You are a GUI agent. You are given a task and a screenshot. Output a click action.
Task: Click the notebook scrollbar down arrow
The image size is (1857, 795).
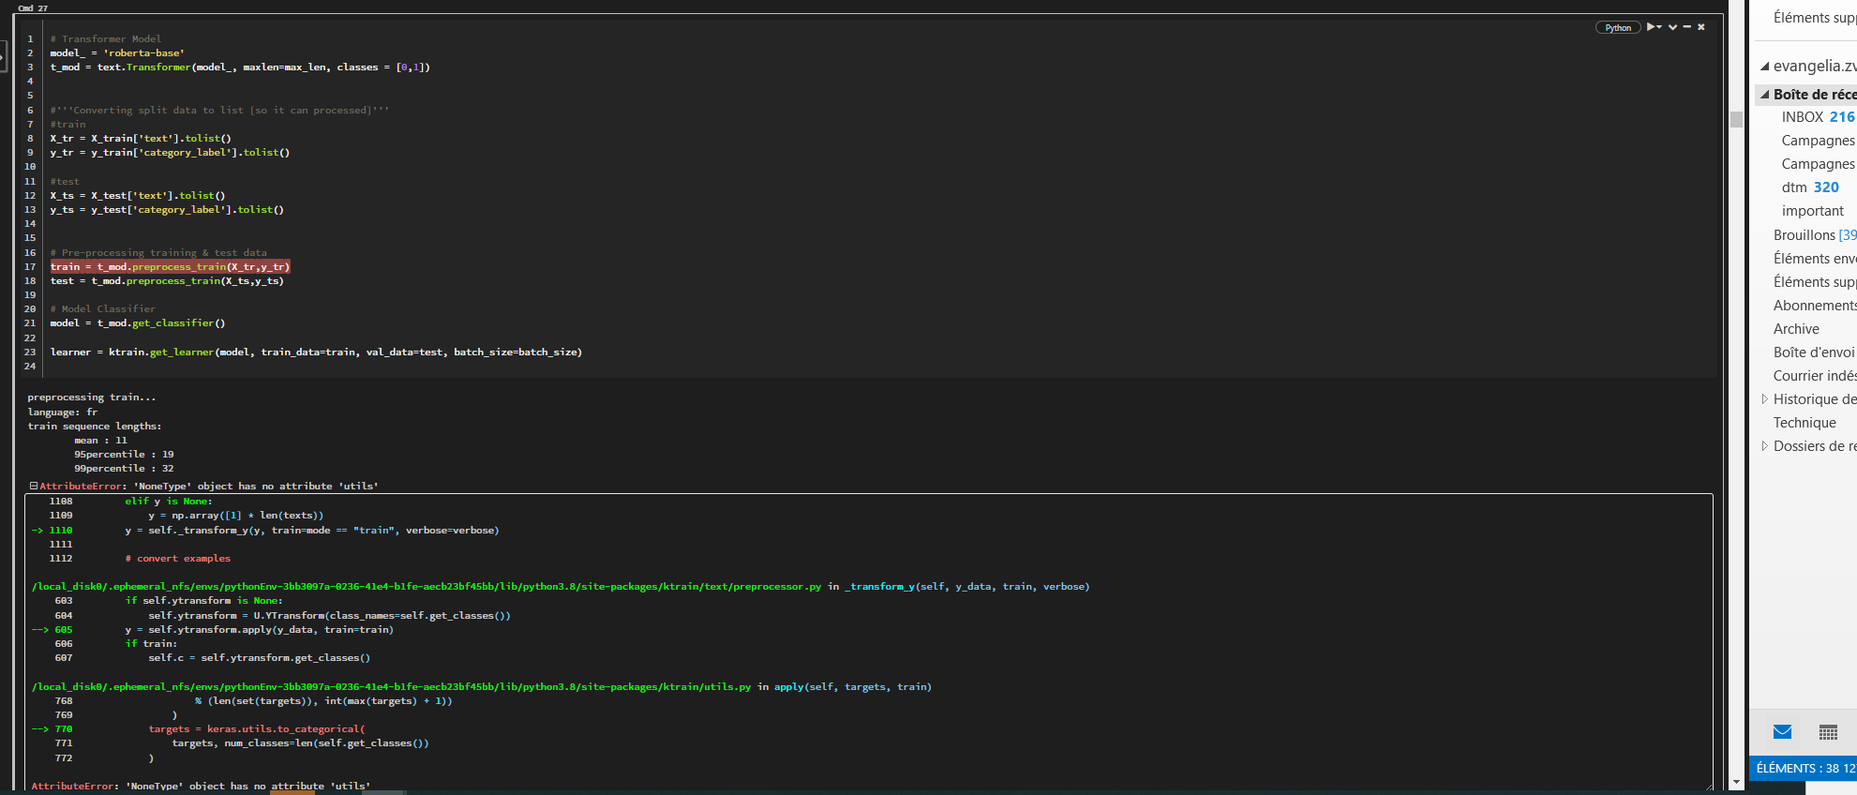[1736, 782]
